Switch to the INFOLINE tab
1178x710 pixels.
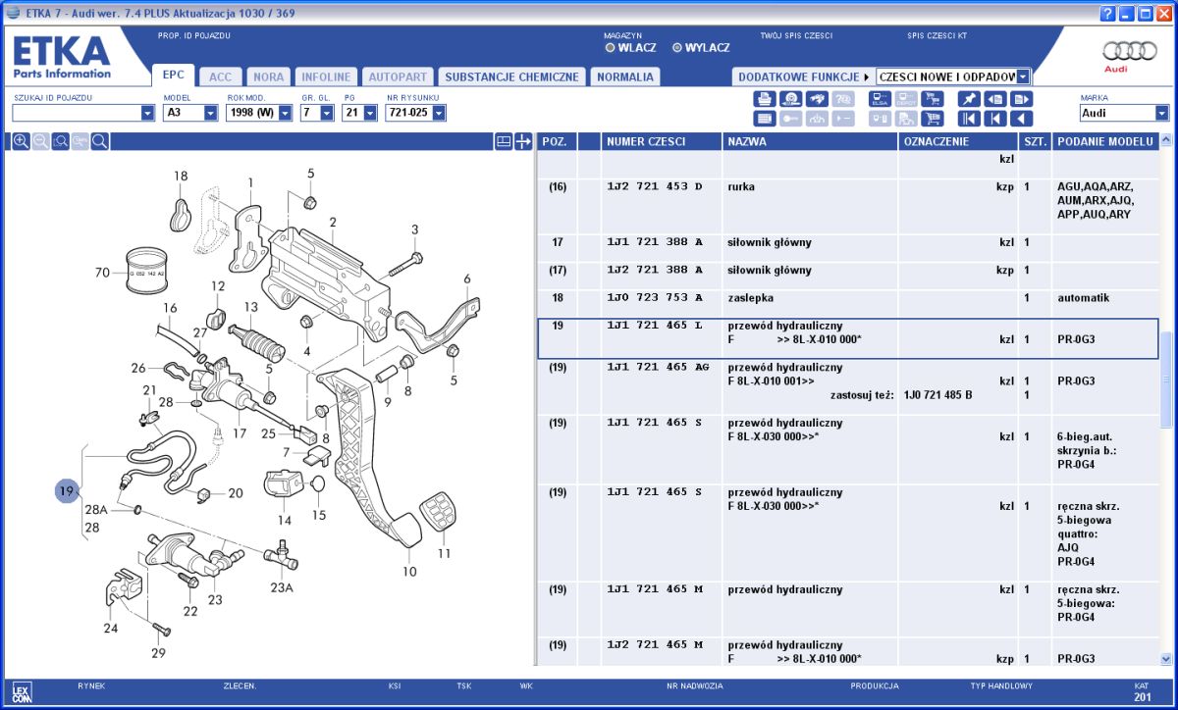click(326, 76)
